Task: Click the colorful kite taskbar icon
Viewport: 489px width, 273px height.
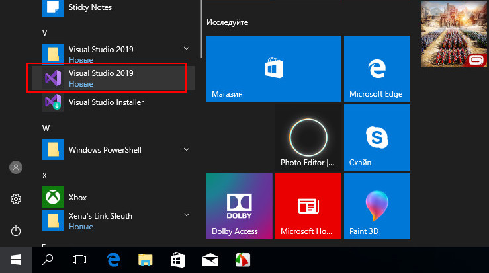Action: 243,260
